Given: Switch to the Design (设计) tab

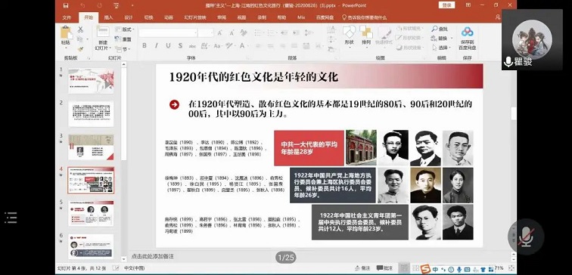Looking at the screenshot, I should tap(129, 17).
